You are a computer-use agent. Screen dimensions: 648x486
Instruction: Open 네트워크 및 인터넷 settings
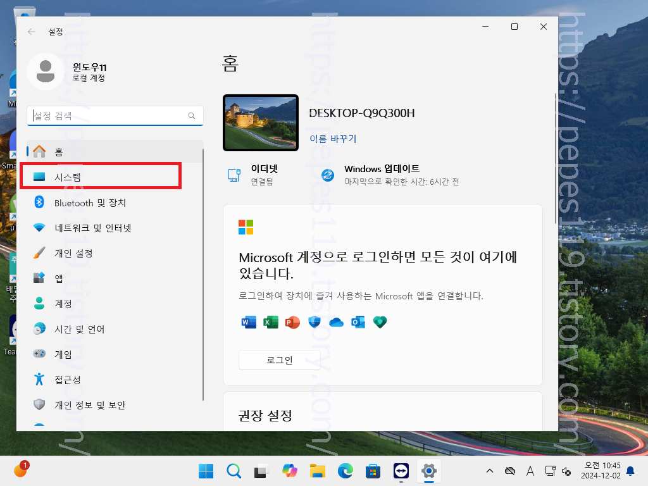tap(115, 228)
